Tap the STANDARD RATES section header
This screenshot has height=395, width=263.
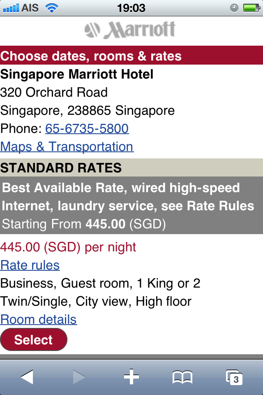61,168
